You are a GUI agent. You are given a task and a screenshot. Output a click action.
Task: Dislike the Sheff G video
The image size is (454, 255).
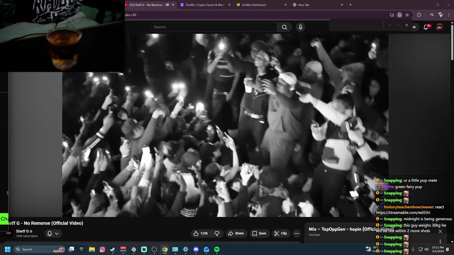[217, 233]
